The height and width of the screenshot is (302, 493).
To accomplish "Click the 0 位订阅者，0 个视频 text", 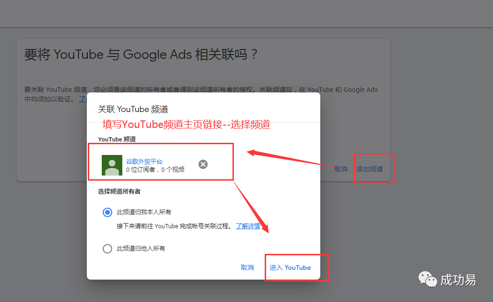I will coord(155,170).
